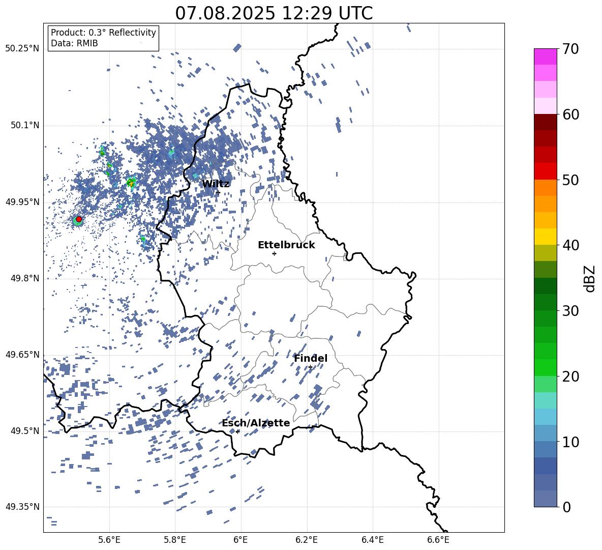This screenshot has height=550, width=602.
Task: Click the Data: RMIB text
Action: coord(74,43)
